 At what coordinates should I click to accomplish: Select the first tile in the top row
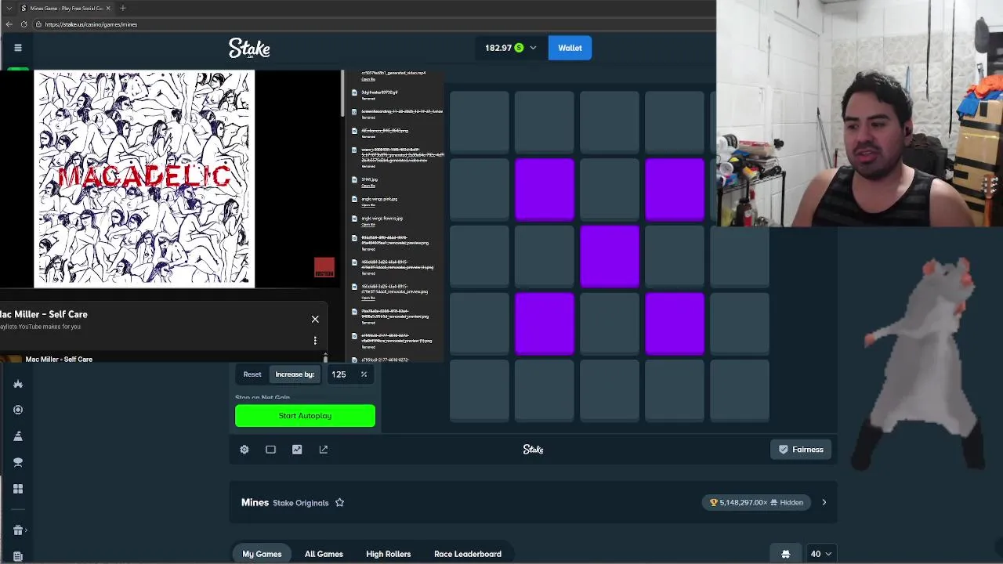(x=480, y=121)
